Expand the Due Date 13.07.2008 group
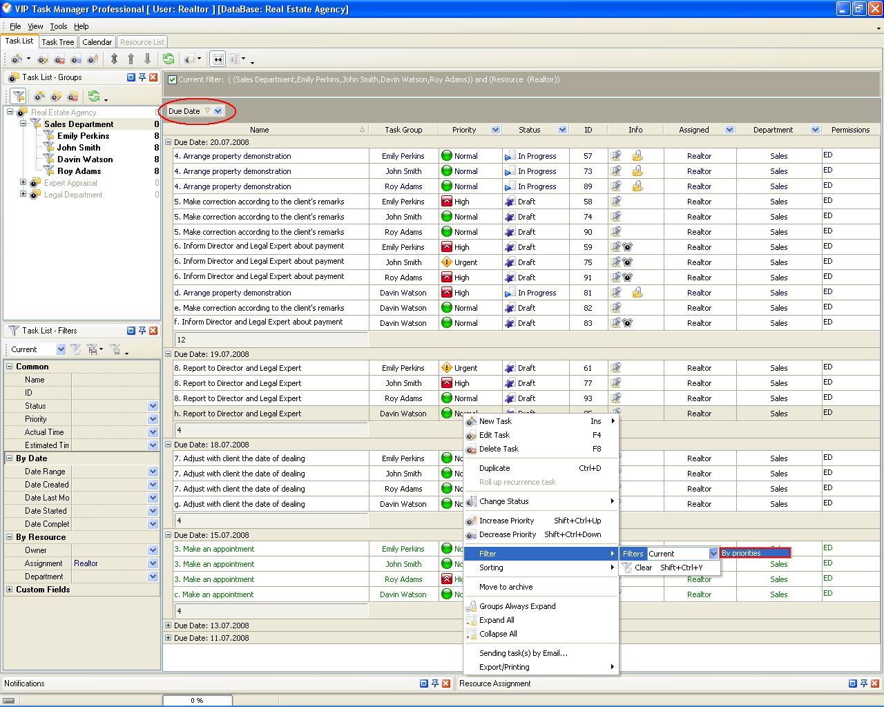 coord(169,626)
